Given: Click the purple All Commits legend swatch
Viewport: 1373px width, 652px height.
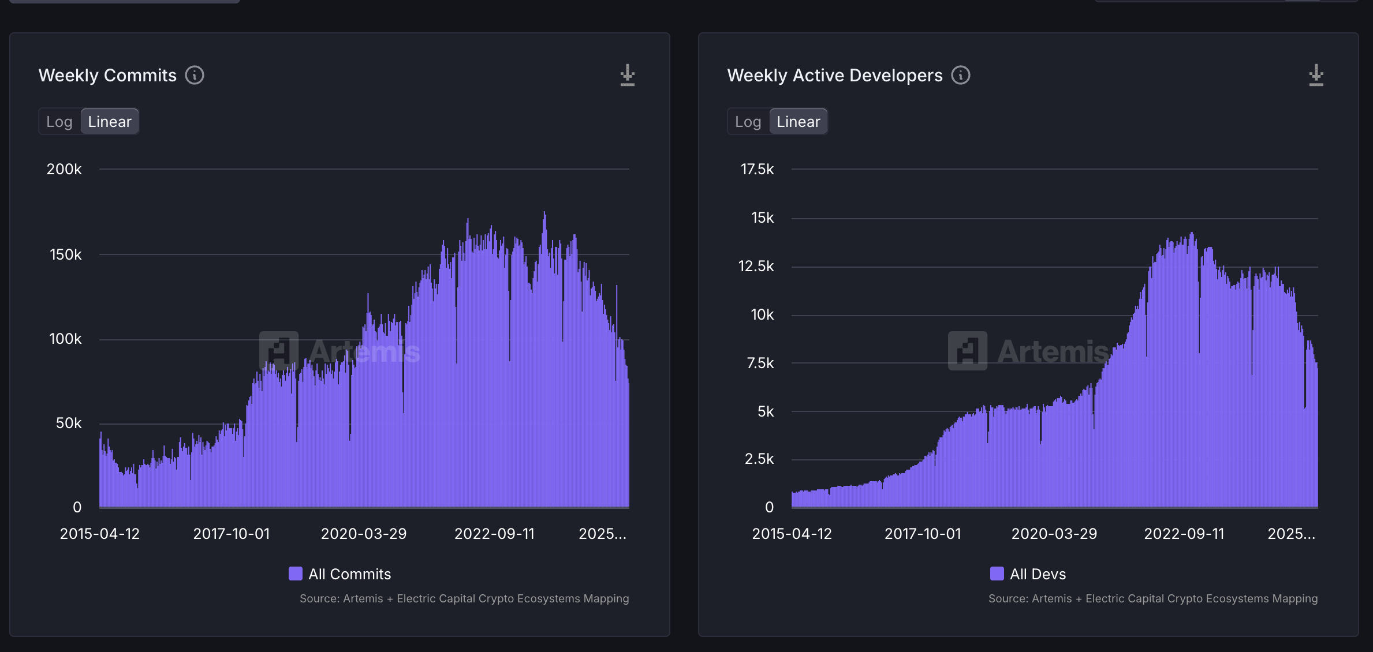Looking at the screenshot, I should click(x=295, y=574).
